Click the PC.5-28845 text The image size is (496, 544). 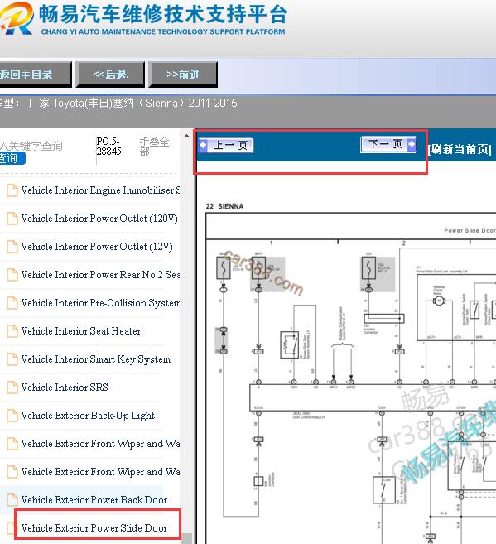tap(108, 146)
